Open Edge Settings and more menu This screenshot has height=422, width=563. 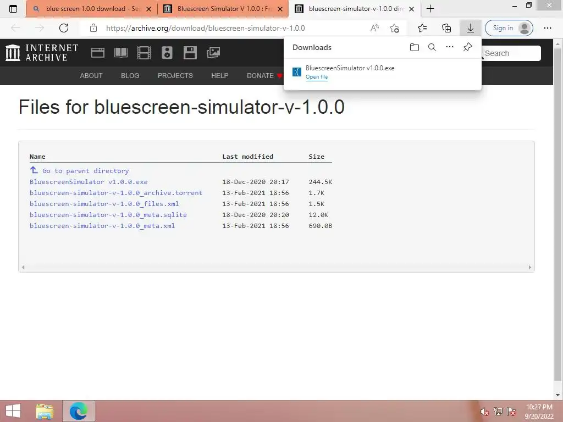[547, 28]
